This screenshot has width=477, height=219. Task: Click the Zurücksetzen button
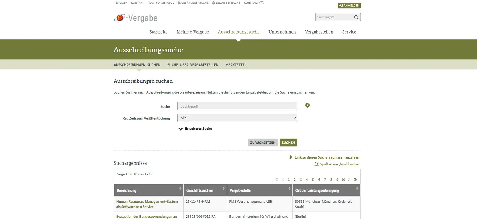[263, 143]
